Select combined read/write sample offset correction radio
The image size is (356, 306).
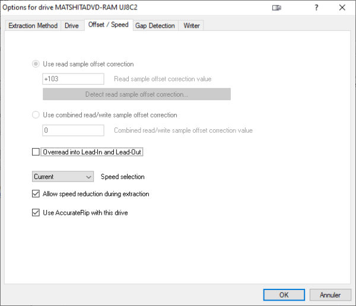[x=36, y=115]
